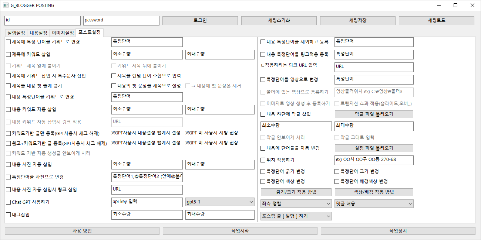Expand the '좌측 정렬' alignment dropdown
The height and width of the screenshot is (240, 481).
[296, 204]
